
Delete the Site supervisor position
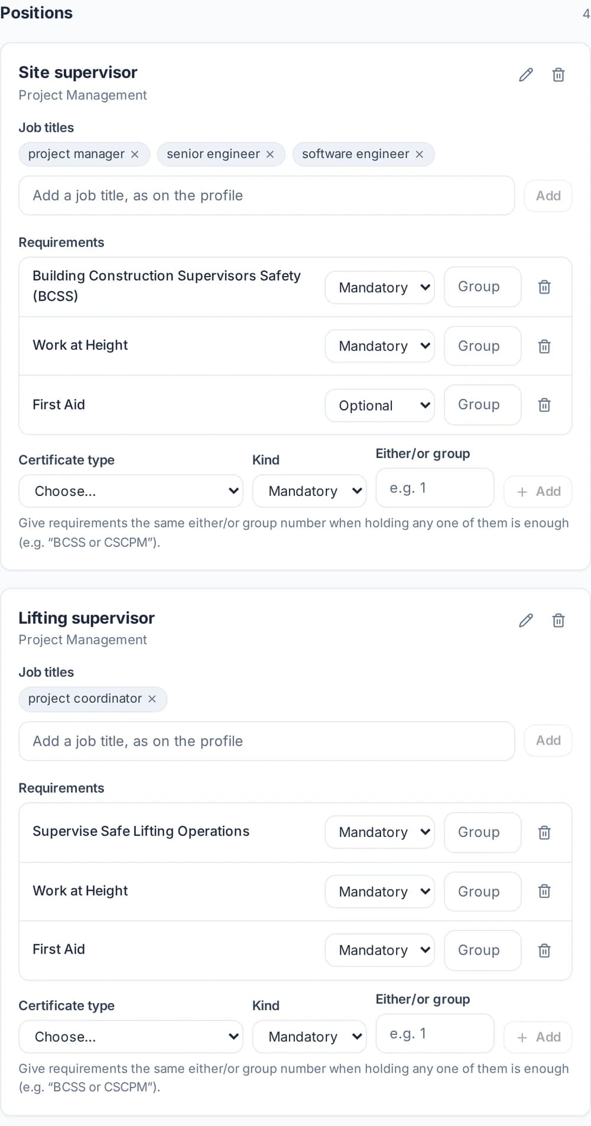click(x=558, y=75)
